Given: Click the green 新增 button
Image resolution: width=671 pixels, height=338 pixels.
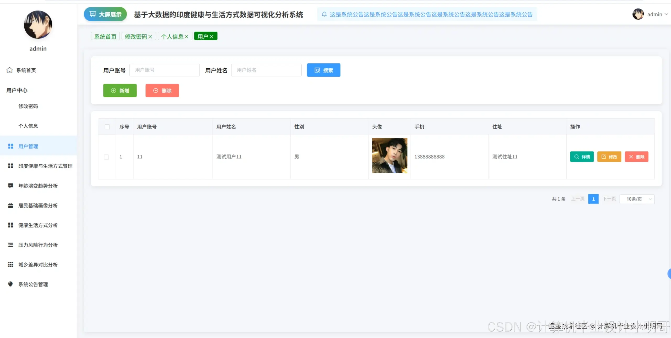Looking at the screenshot, I should pos(120,90).
